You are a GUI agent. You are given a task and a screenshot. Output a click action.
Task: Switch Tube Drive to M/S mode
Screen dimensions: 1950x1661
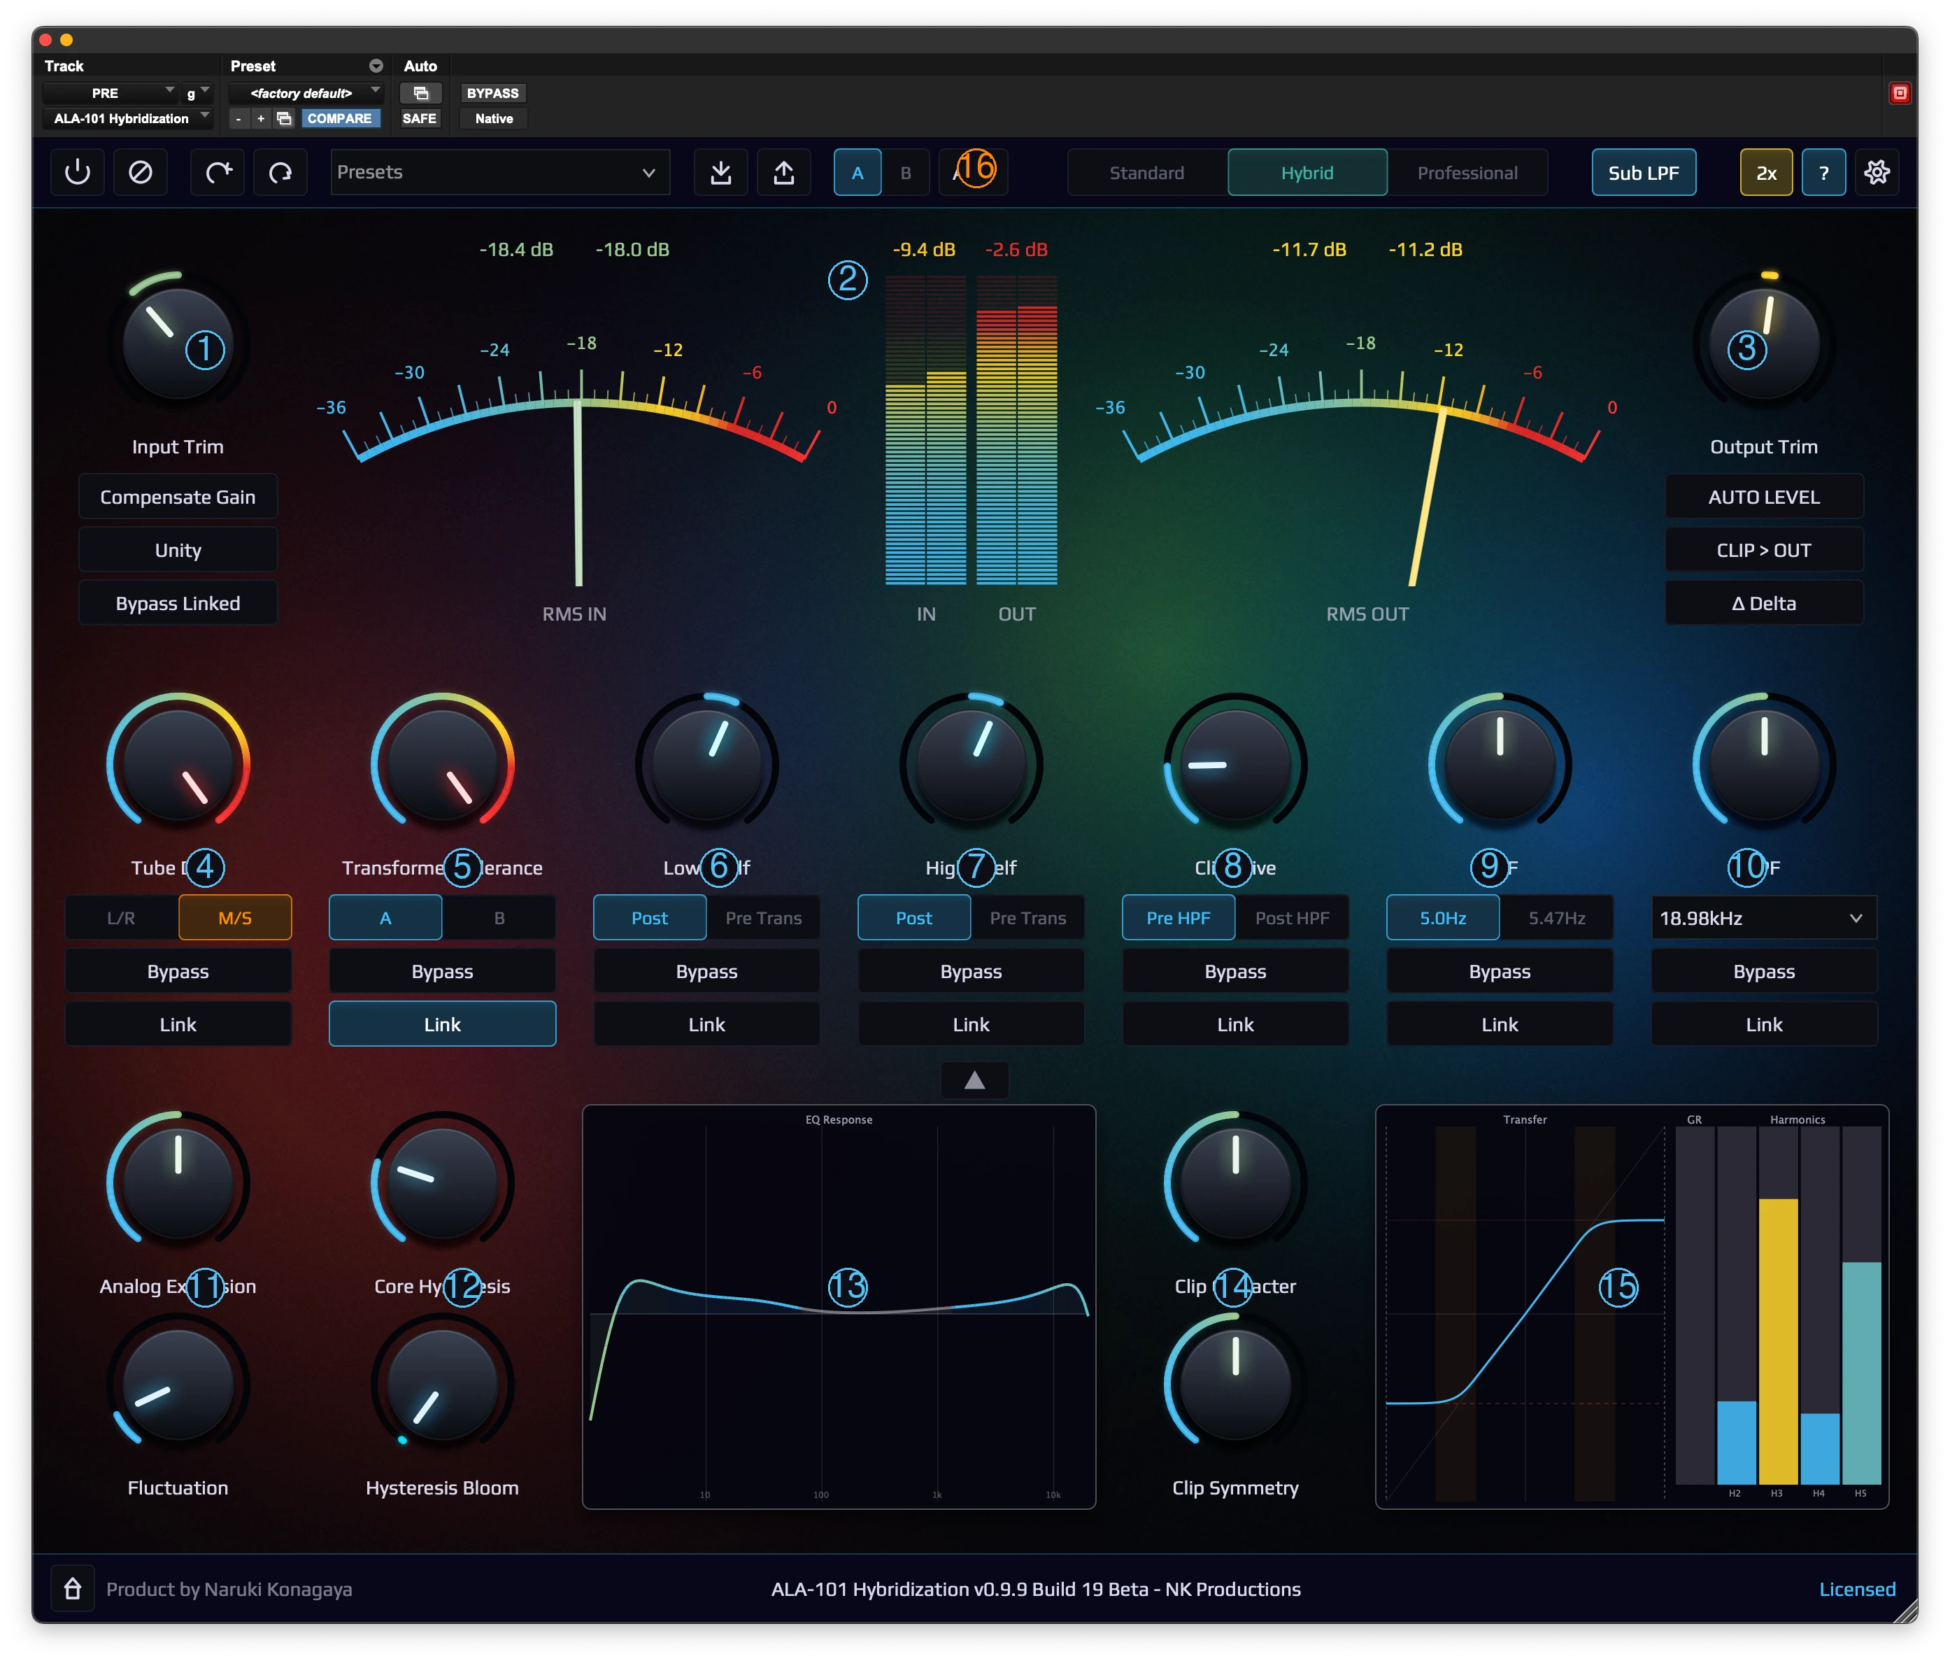[234, 917]
